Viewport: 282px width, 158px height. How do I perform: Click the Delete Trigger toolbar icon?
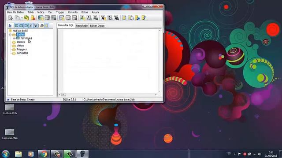pyautogui.click(x=116, y=18)
